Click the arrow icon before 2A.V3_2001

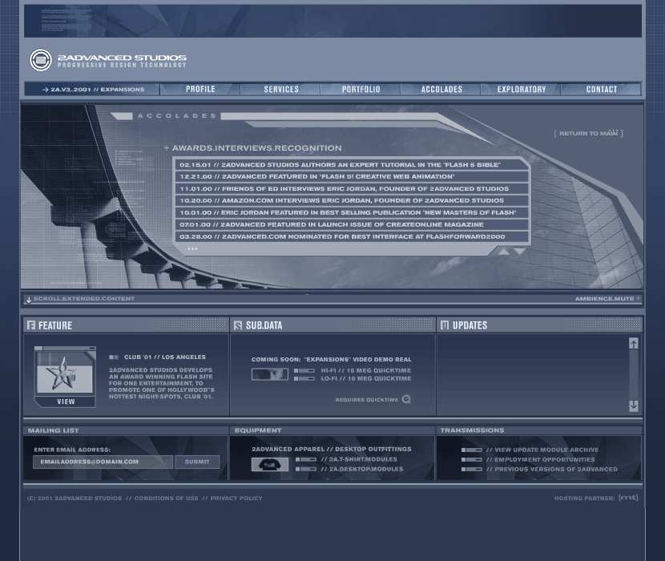pos(46,90)
